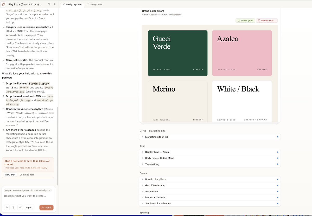
Task: Click the New chat button
Action: tap(10, 175)
